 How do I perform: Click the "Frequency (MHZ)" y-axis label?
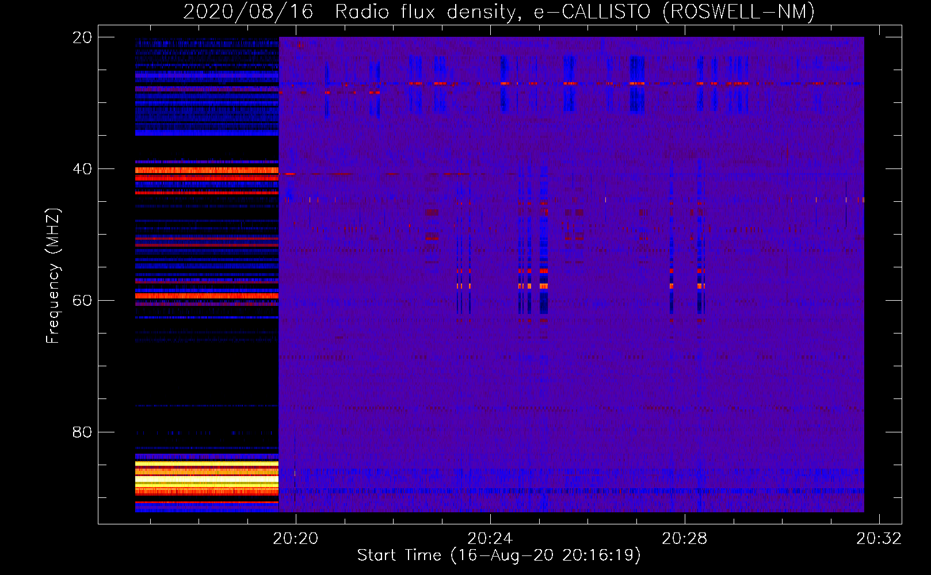point(53,276)
